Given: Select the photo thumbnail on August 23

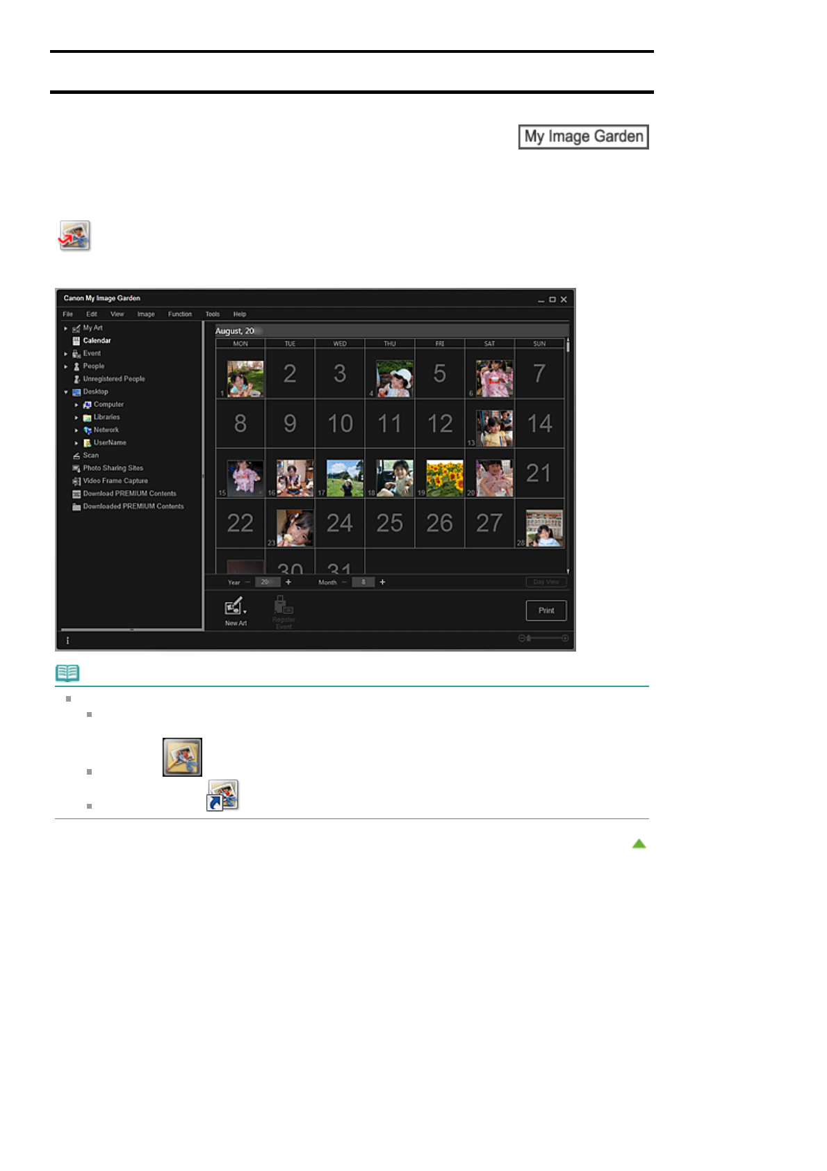Looking at the screenshot, I should [x=295, y=528].
